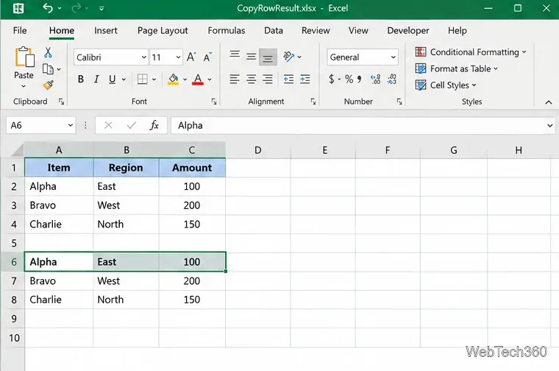
Task: Switch to the Formulas tab
Action: click(x=227, y=31)
